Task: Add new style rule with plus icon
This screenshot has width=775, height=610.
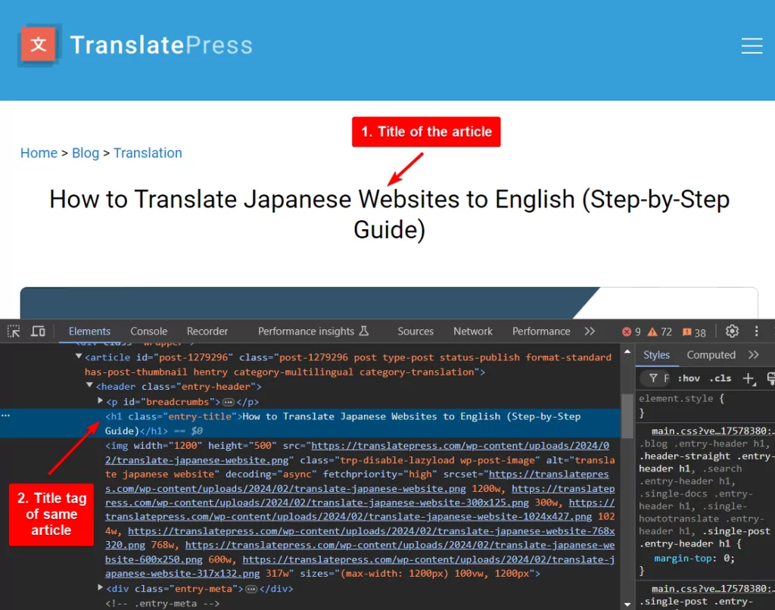Action: pos(749,378)
